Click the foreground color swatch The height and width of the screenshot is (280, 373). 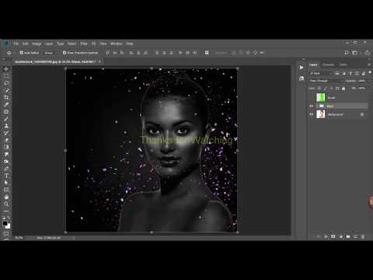pyautogui.click(x=5, y=223)
